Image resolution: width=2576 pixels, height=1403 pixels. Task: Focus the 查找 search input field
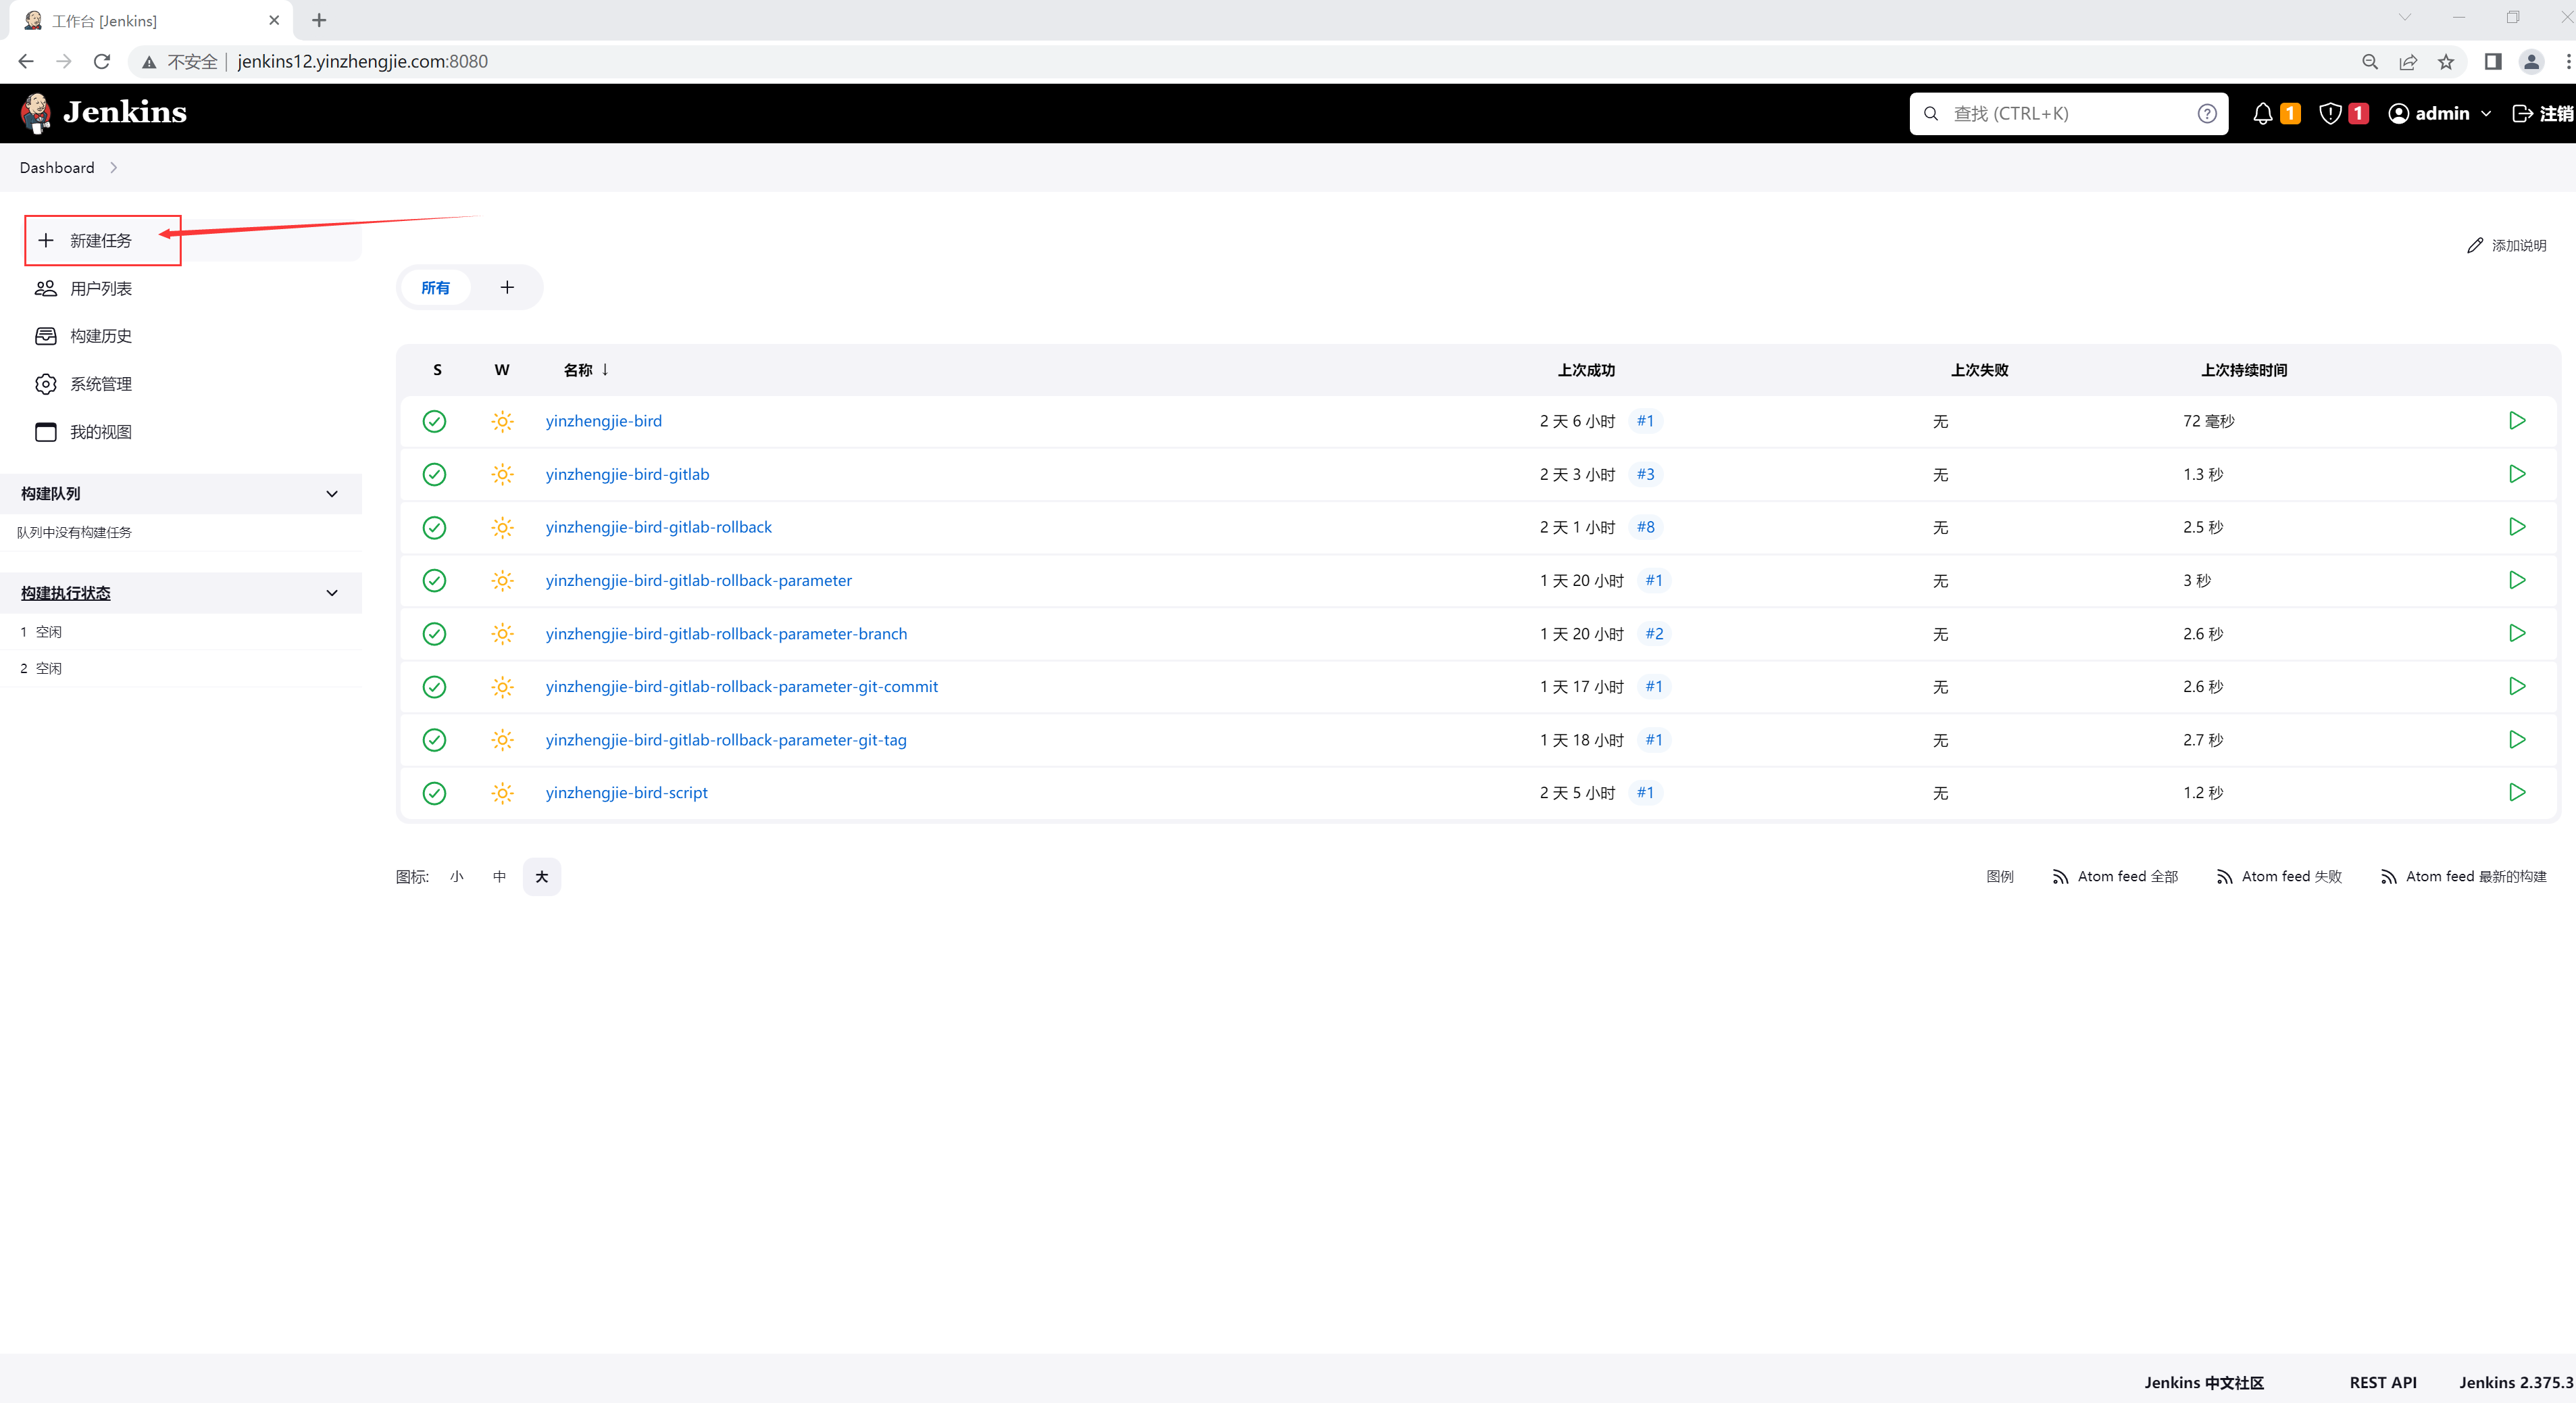[2066, 114]
